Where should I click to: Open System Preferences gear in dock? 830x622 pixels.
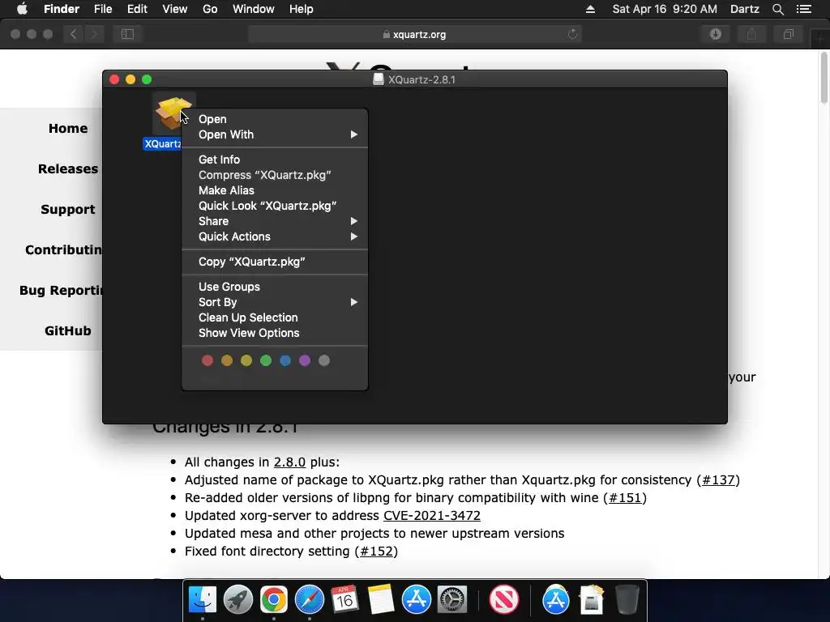click(x=451, y=600)
